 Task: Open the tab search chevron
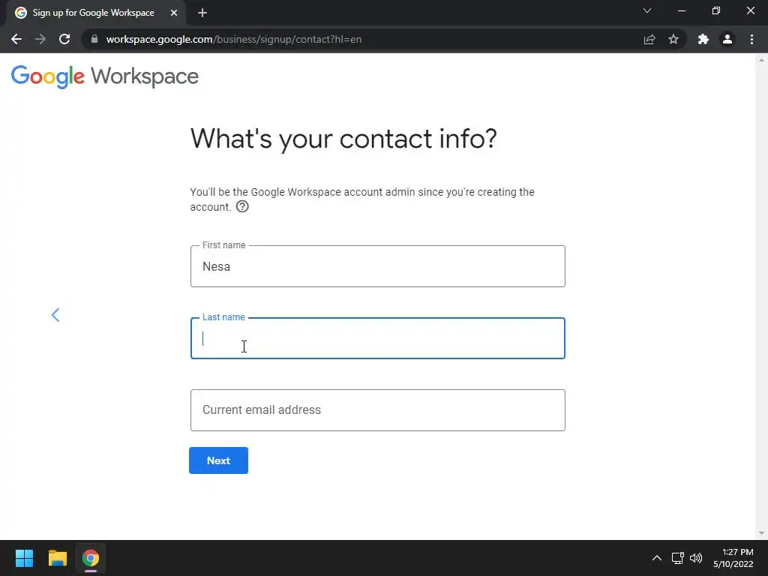pyautogui.click(x=647, y=10)
